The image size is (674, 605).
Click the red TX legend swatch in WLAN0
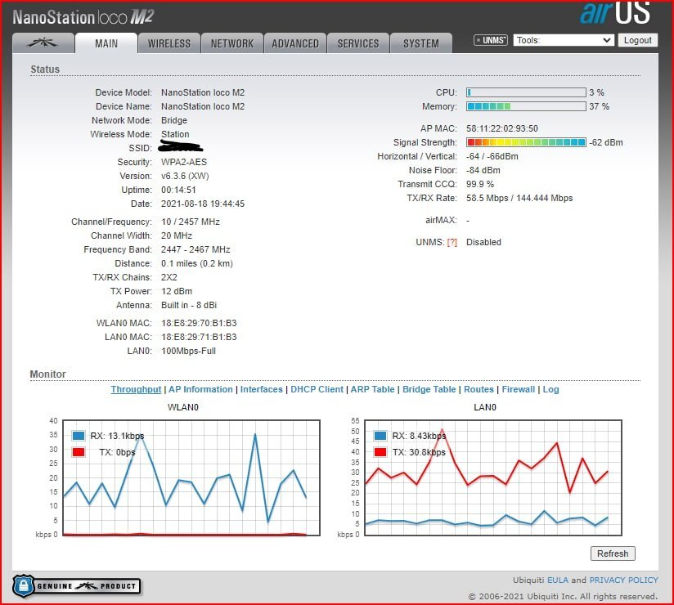pyautogui.click(x=79, y=452)
